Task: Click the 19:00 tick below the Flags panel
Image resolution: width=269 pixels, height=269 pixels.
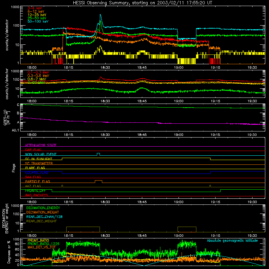Action: click(179, 202)
